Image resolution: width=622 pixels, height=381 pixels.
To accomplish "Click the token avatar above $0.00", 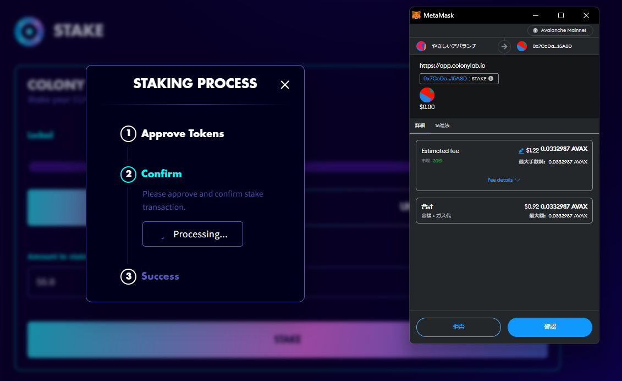I will (427, 95).
